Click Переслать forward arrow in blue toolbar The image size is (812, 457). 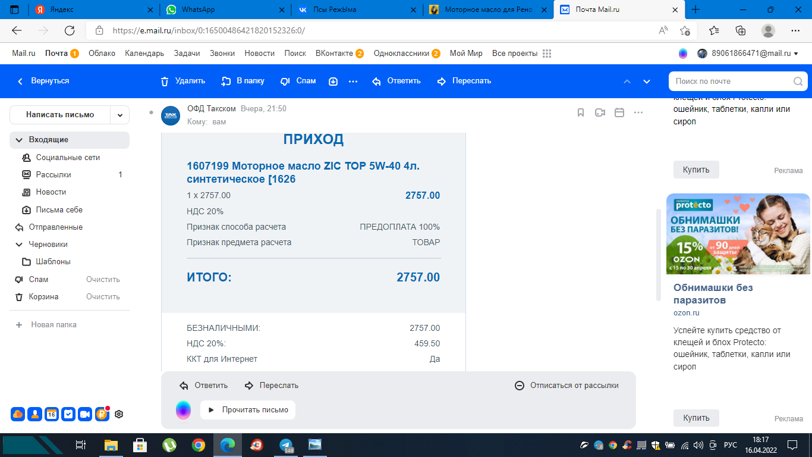pyautogui.click(x=441, y=81)
